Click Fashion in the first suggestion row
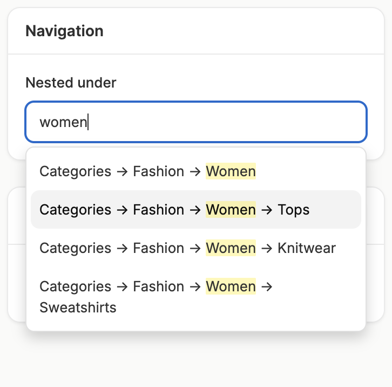Image resolution: width=392 pixels, height=387 pixels. click(158, 172)
